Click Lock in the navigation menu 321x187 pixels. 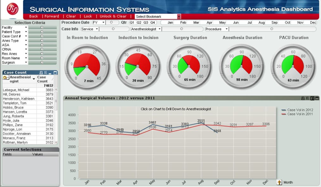88,16
